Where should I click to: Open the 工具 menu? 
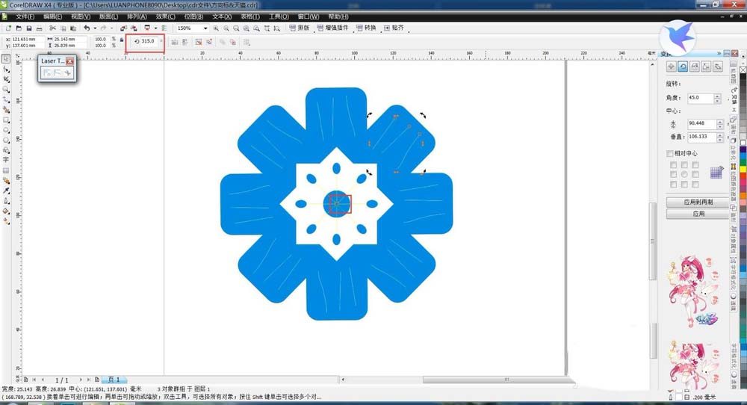[x=279, y=16]
